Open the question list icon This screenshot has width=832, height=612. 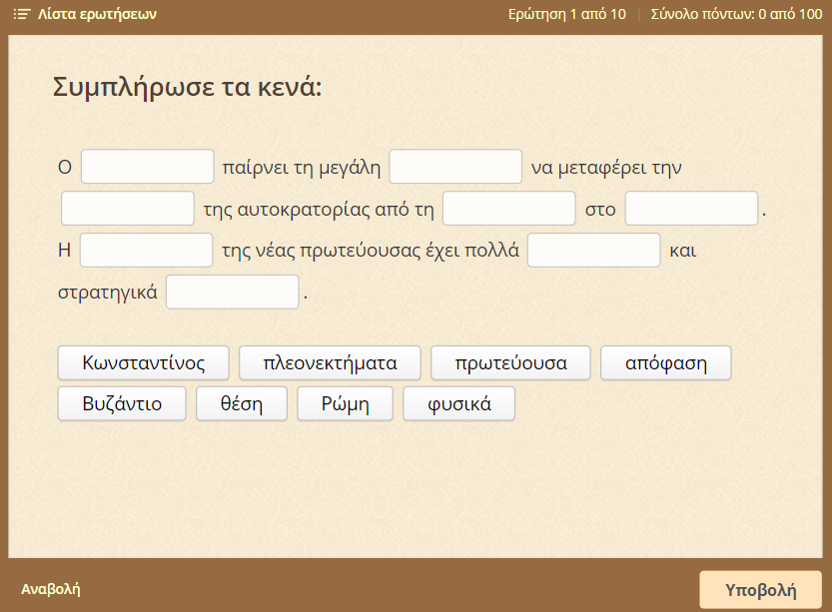[x=22, y=14]
